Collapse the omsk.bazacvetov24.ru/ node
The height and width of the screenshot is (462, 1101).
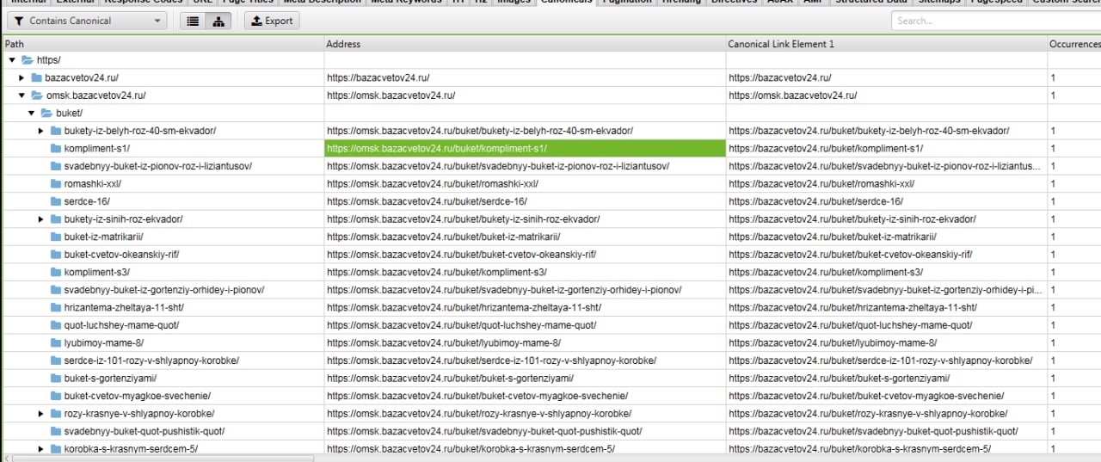click(22, 95)
